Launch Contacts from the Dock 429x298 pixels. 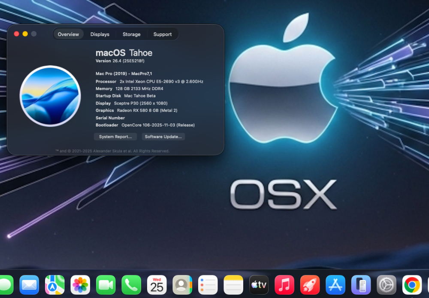coord(182,285)
